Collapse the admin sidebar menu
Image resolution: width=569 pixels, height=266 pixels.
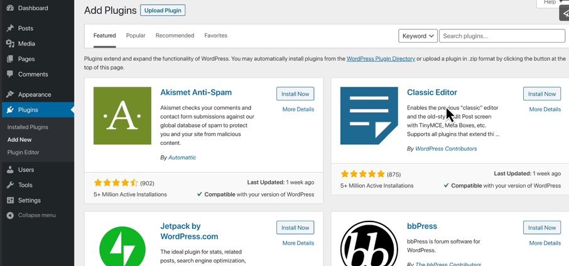click(x=31, y=215)
